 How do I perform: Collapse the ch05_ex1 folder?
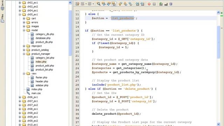click(x=20, y=14)
